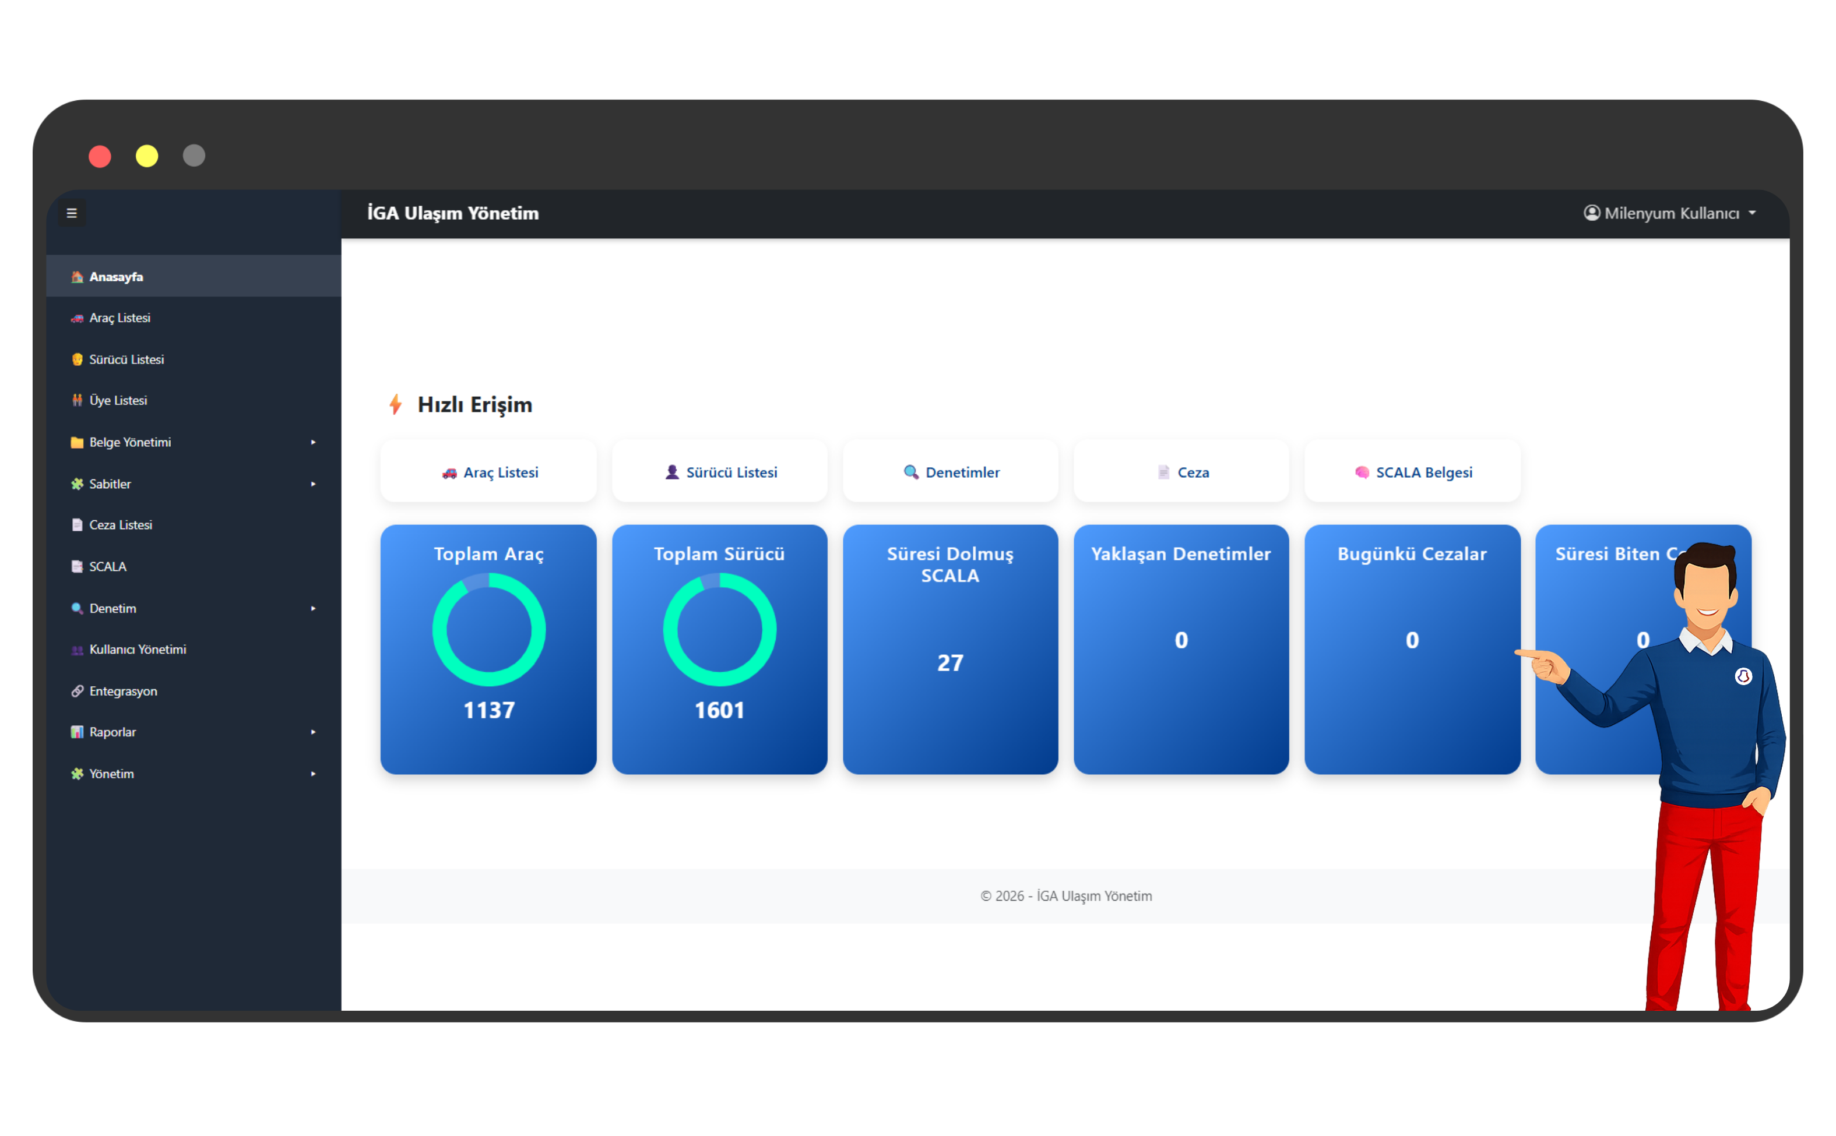Open the Yaklaşan Denetimler card

point(1181,649)
